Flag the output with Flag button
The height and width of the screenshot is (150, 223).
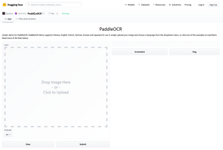pyautogui.click(x=194, y=52)
